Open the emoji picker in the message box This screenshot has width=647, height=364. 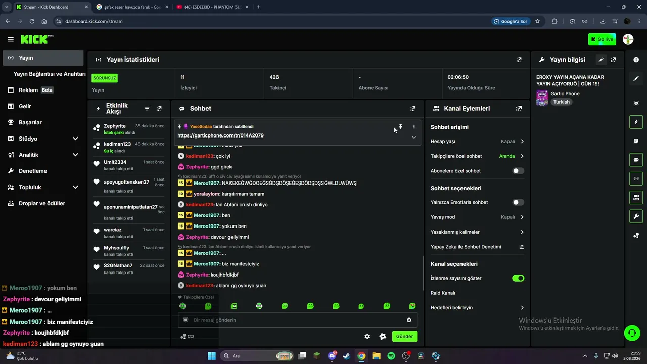click(409, 320)
